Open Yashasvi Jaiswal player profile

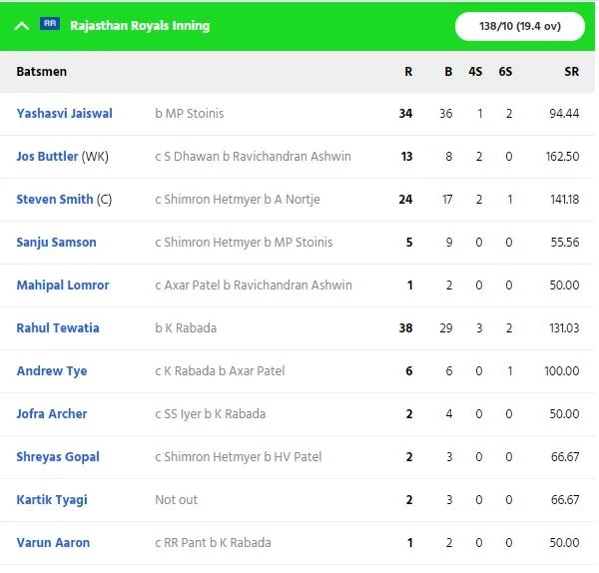[x=64, y=114]
